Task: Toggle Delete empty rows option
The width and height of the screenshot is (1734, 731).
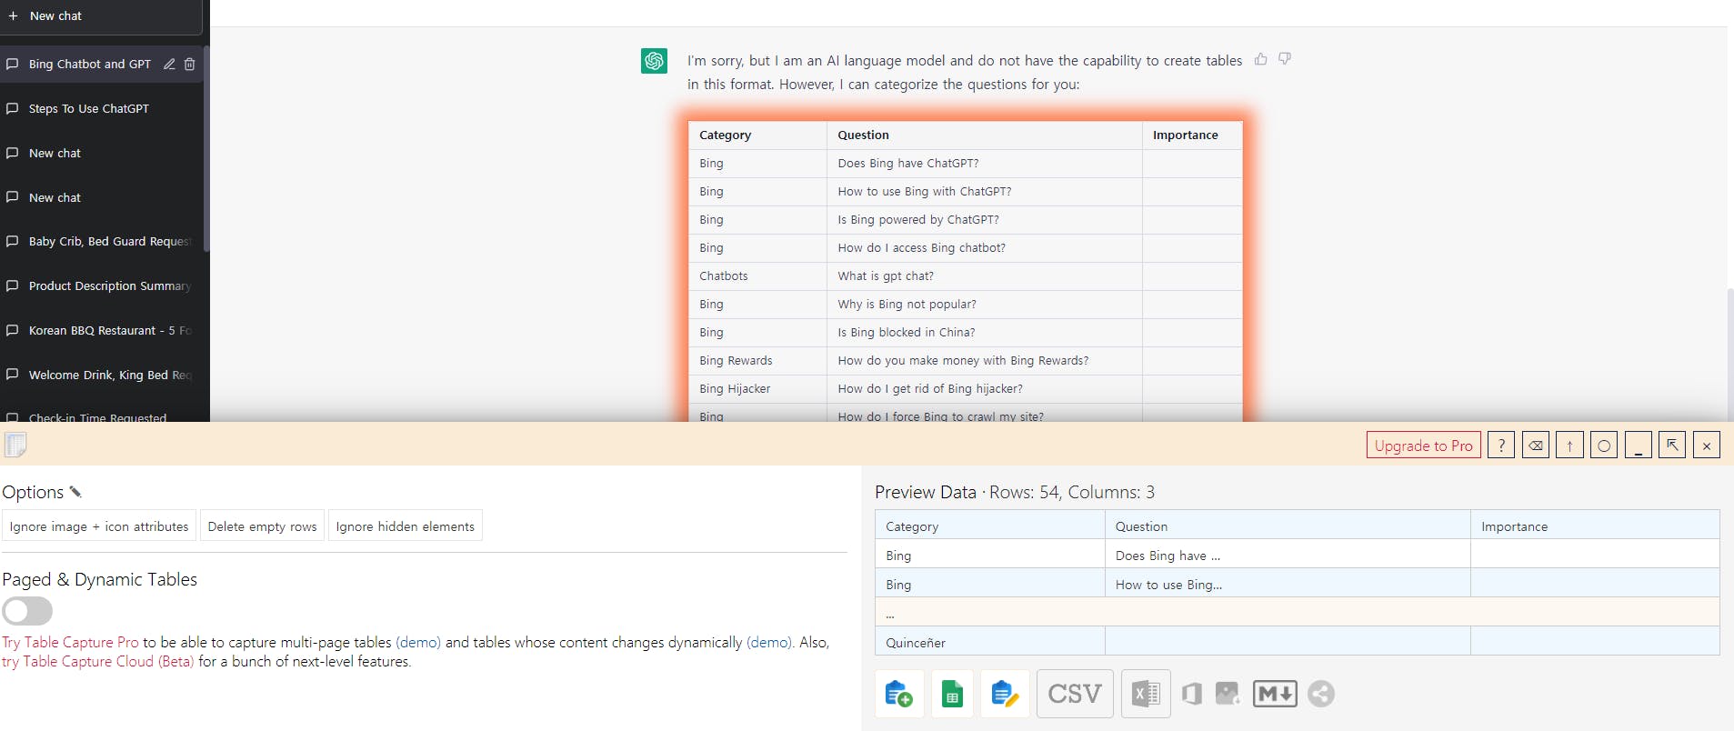Action: pos(262,526)
